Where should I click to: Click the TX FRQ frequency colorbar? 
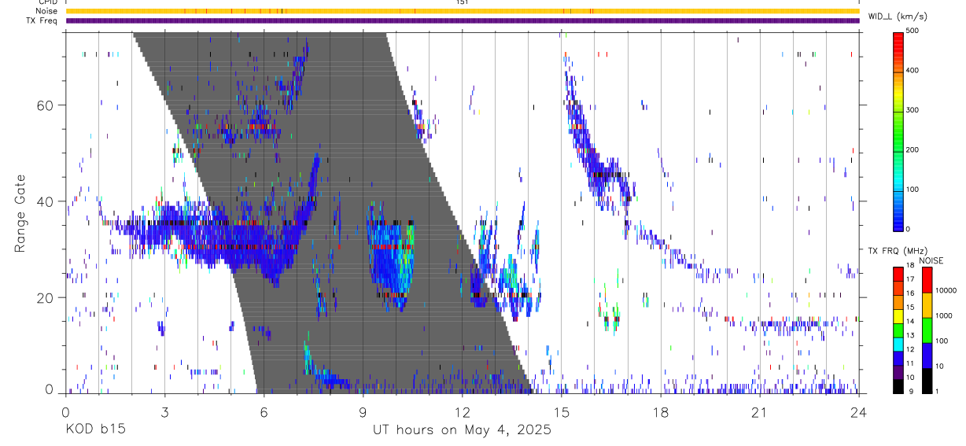coord(898,330)
